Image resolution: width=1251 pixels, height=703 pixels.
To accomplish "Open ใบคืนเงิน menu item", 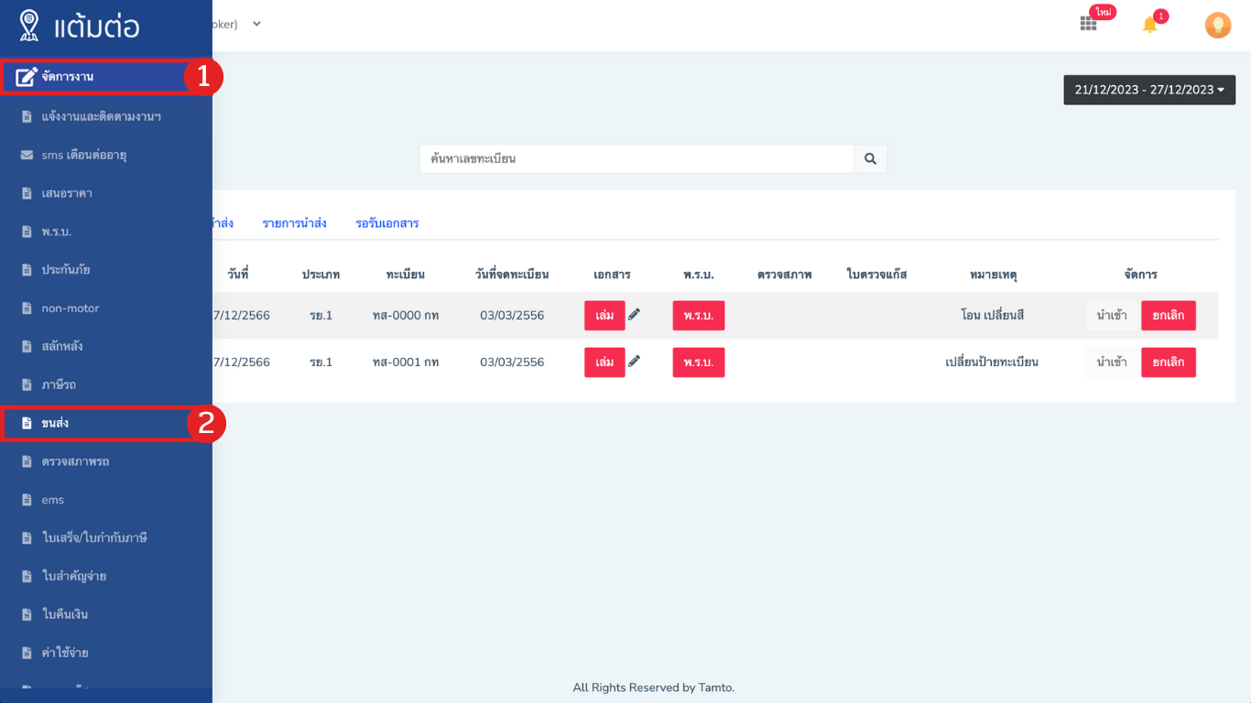I will point(65,614).
